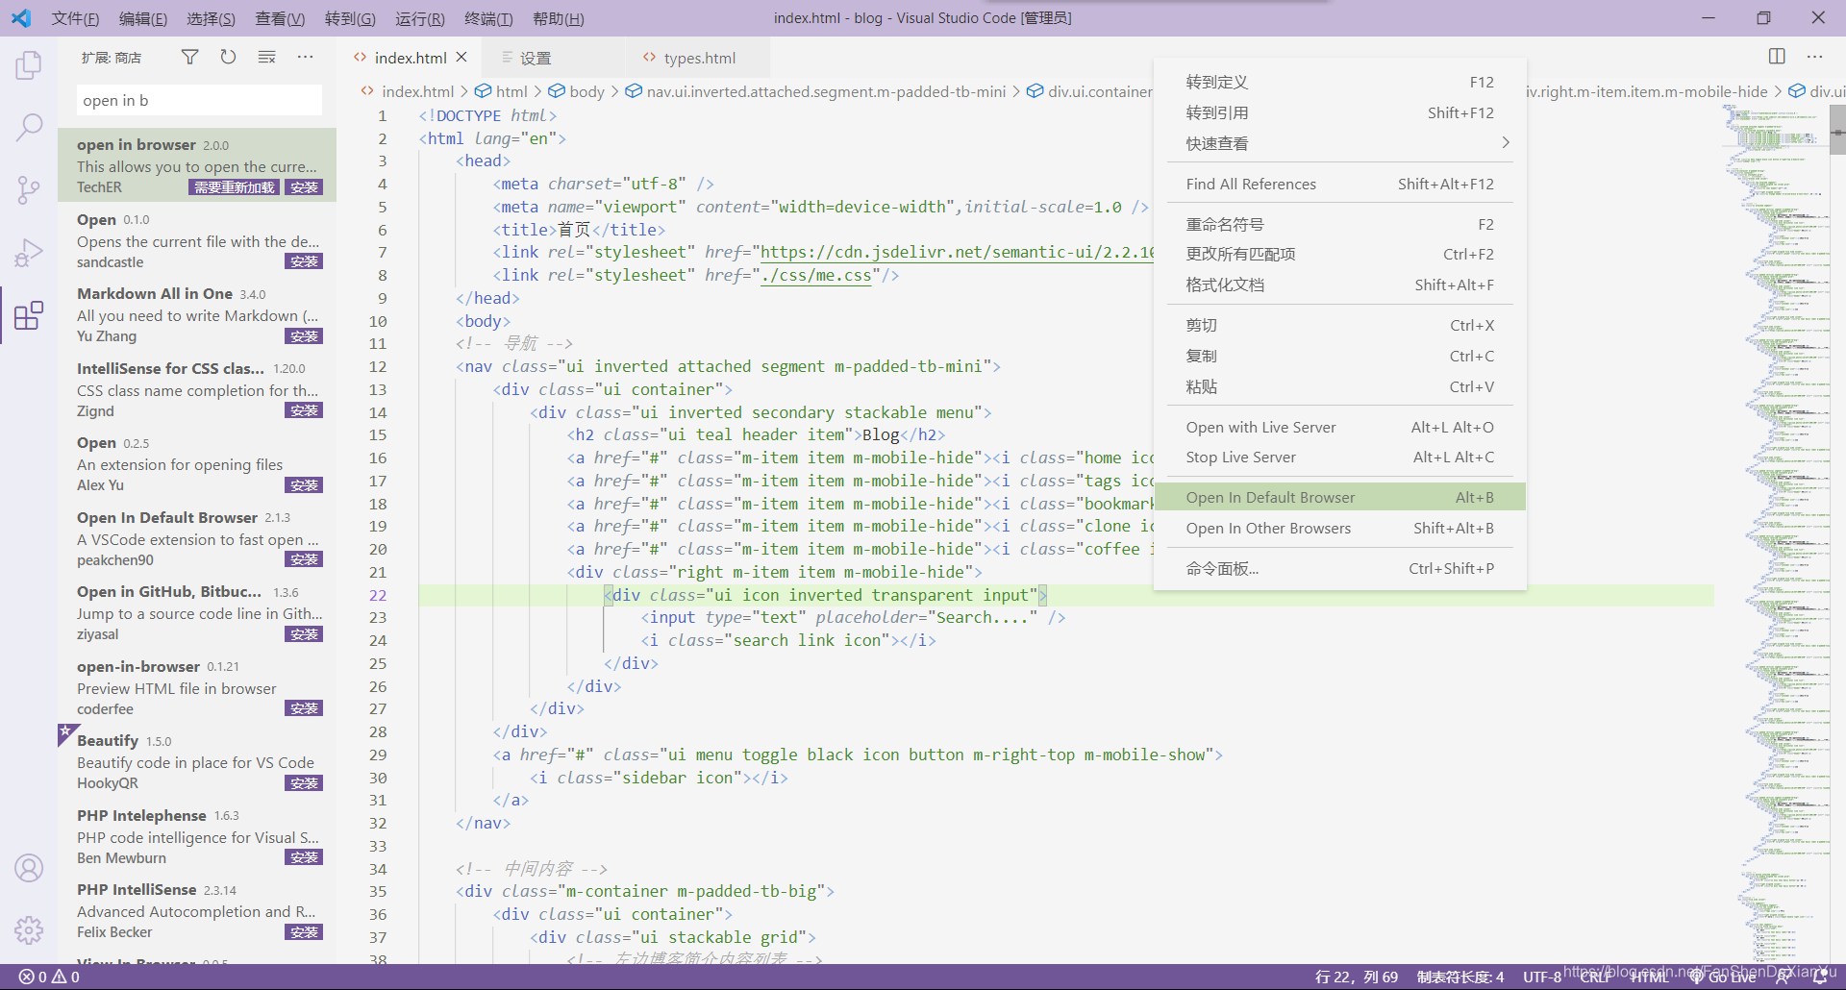Open the Source Control view

coord(29,189)
